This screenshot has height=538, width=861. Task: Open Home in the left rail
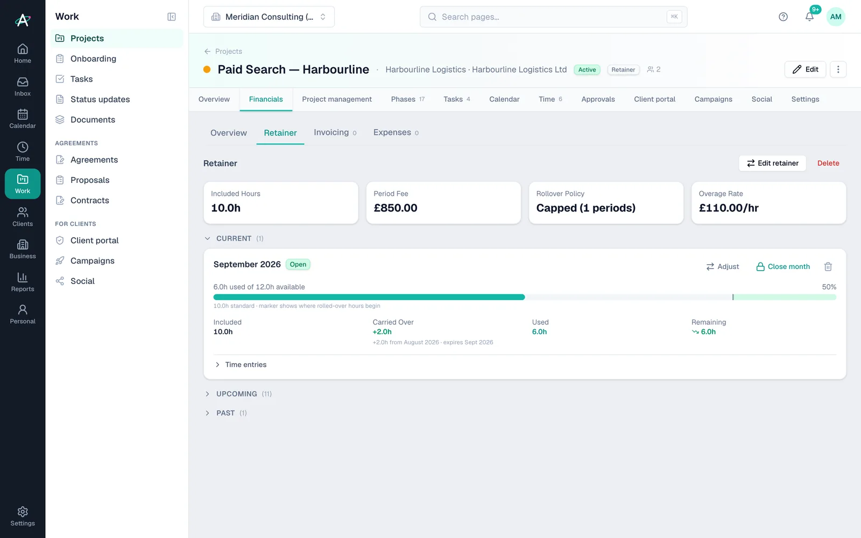point(23,53)
